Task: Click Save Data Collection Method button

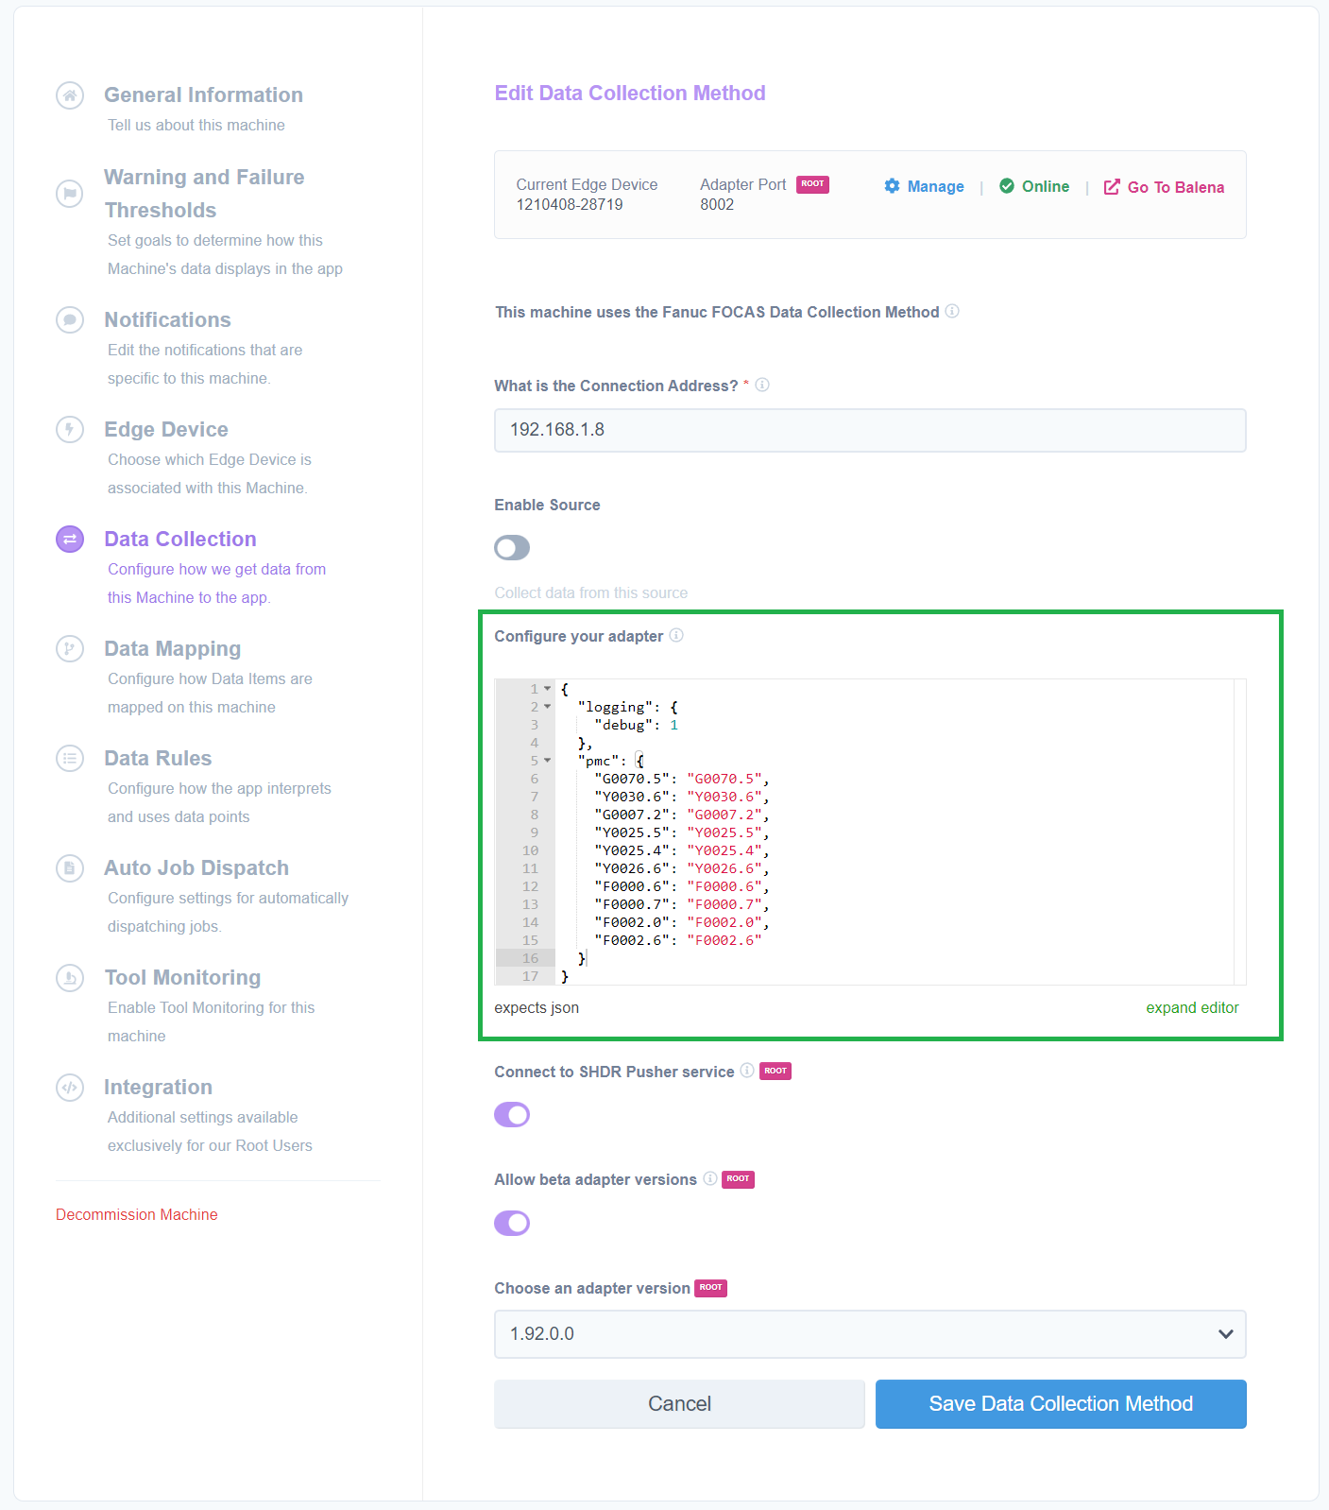Action: [x=1060, y=1404]
